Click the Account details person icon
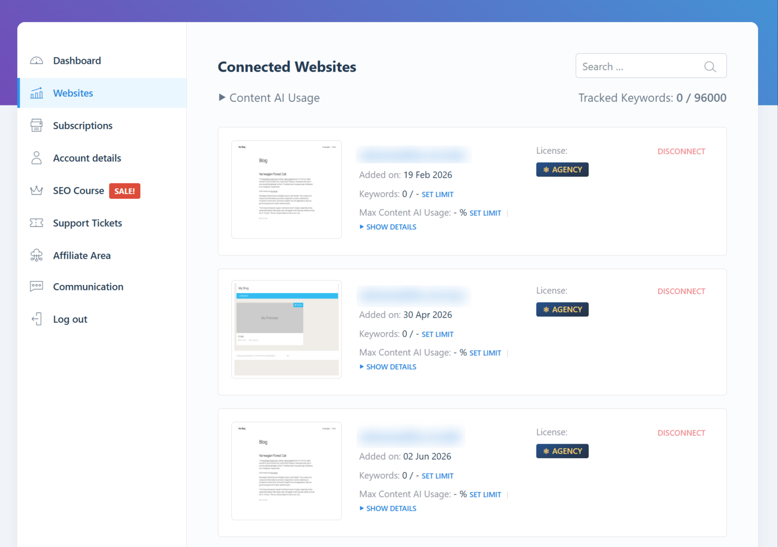 click(x=37, y=158)
